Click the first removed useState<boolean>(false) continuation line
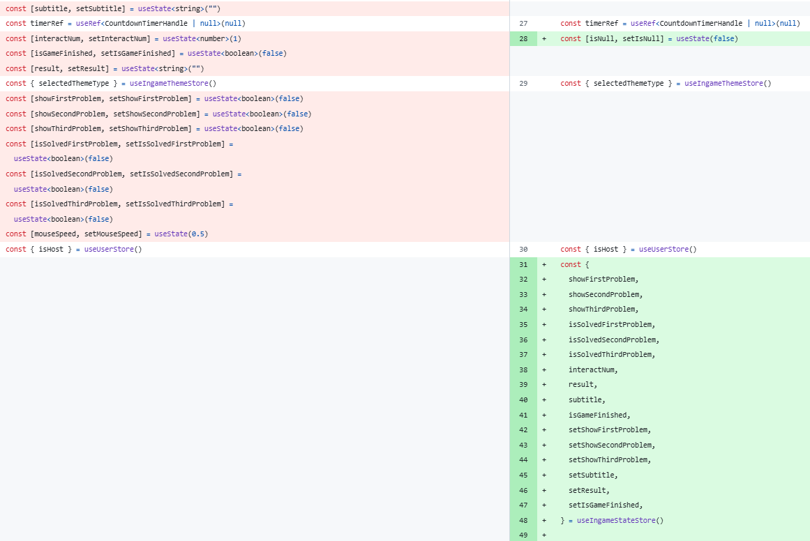810x541 pixels. pyautogui.click(x=63, y=159)
